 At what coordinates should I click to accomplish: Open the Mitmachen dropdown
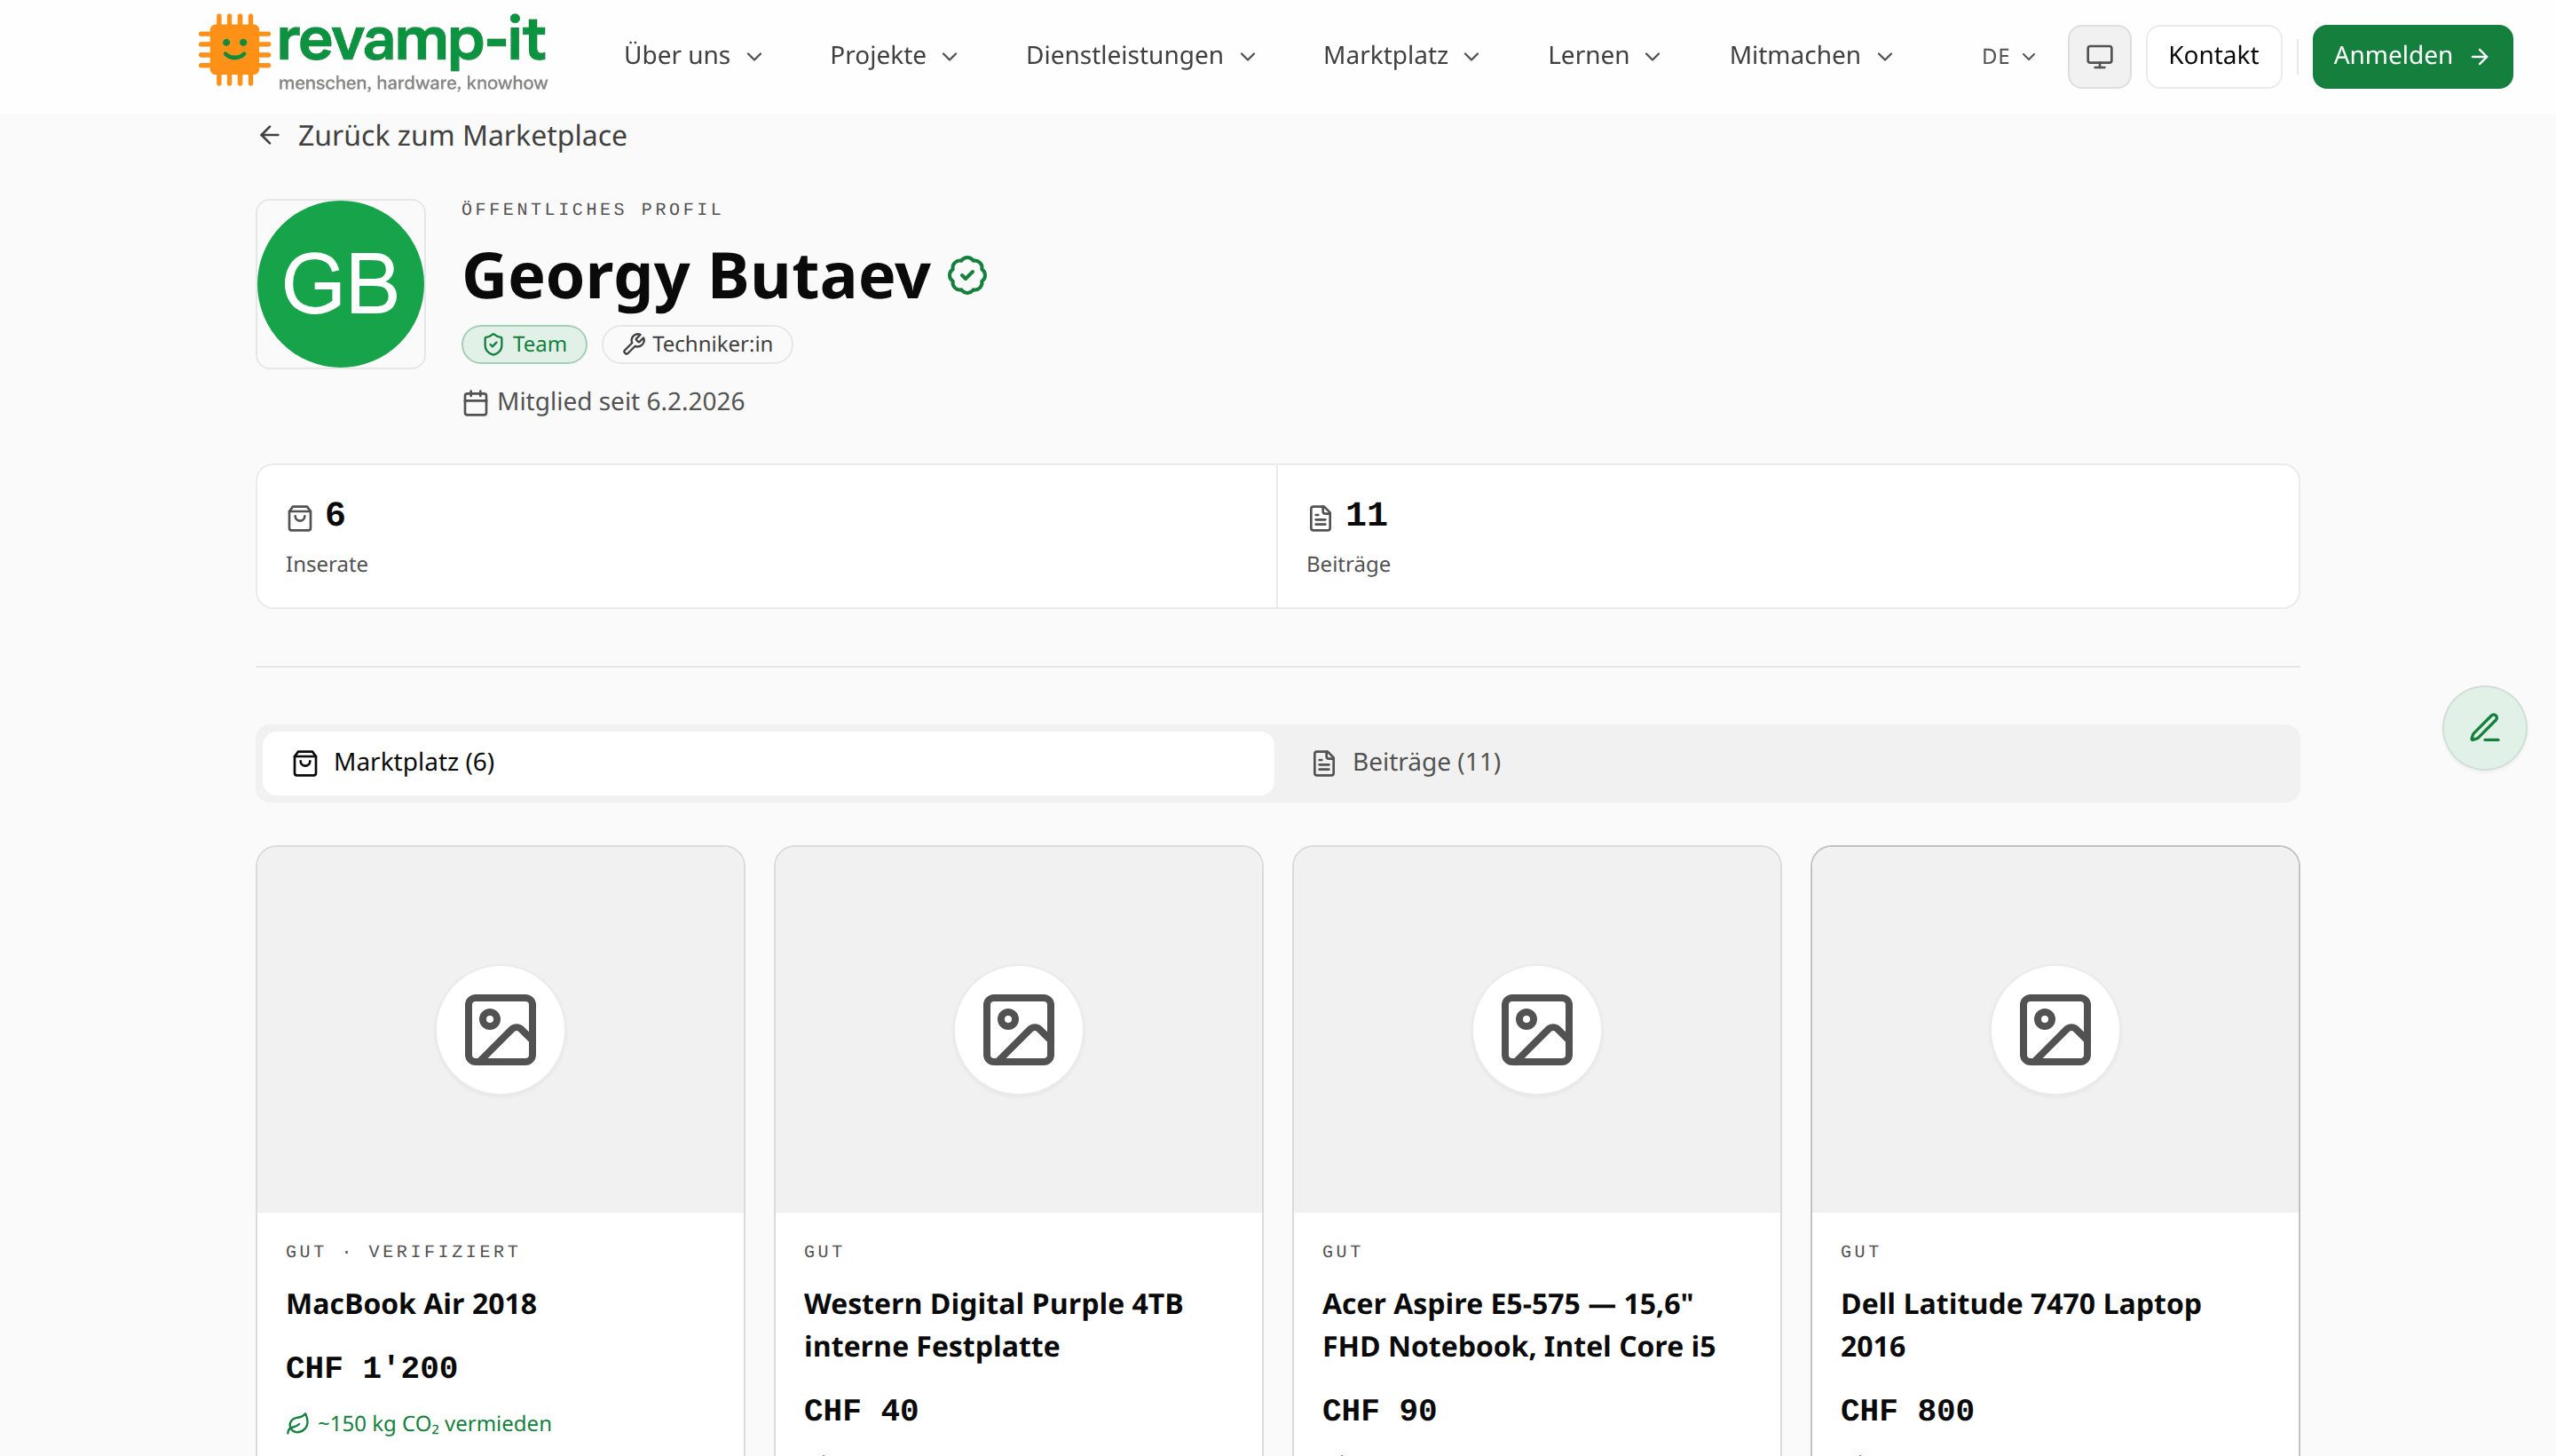[x=1811, y=56]
